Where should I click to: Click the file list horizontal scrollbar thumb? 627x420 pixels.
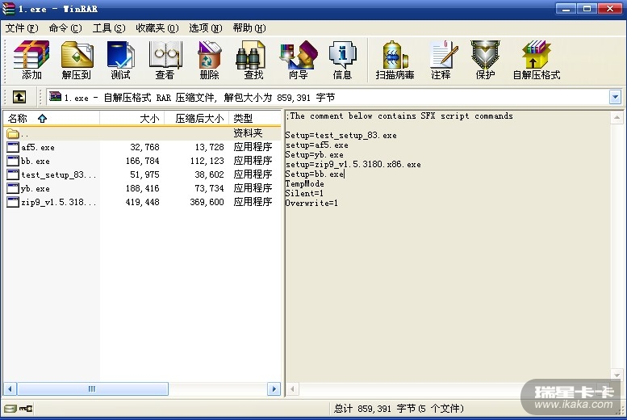pyautogui.click(x=92, y=388)
